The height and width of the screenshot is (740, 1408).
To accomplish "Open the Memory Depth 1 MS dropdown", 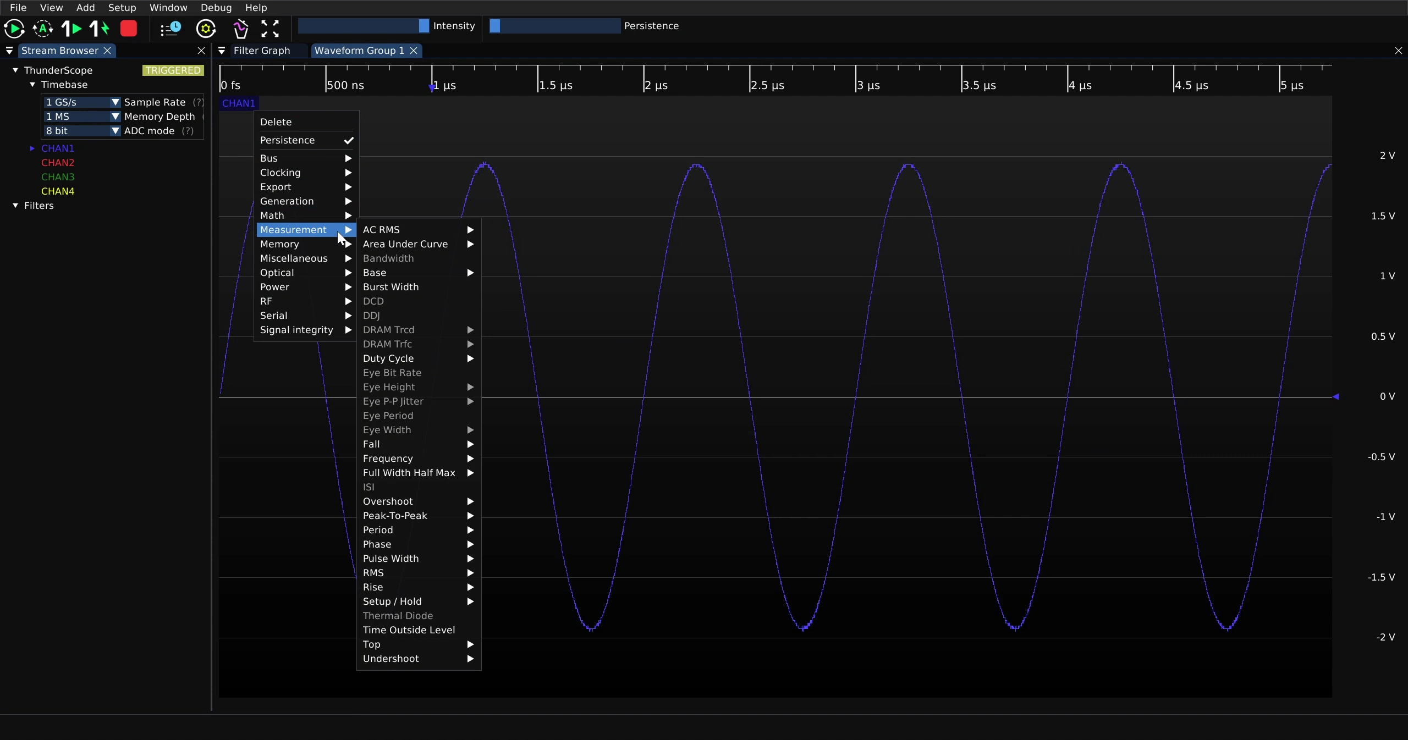I will [82, 117].
